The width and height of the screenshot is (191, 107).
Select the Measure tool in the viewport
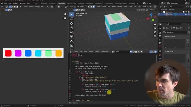point(72,45)
